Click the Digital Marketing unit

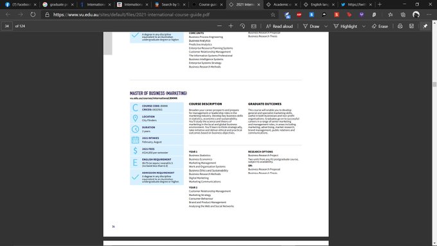pos(199,178)
